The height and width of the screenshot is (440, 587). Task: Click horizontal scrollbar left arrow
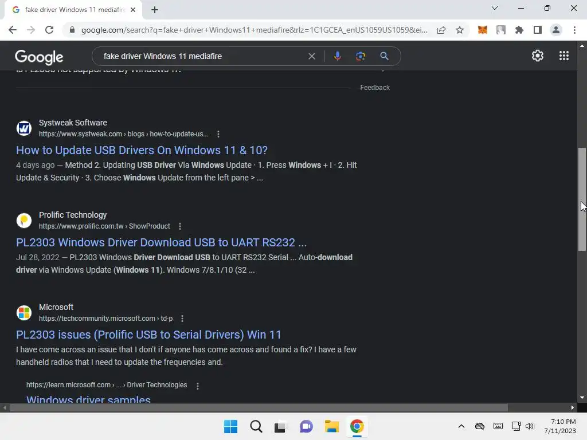click(5, 408)
